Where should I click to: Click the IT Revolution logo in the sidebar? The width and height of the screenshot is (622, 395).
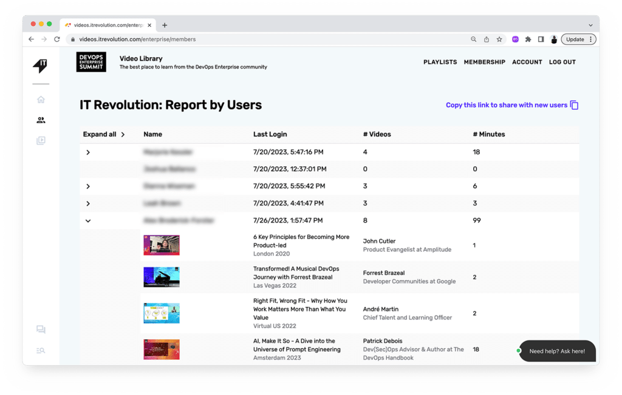click(40, 66)
